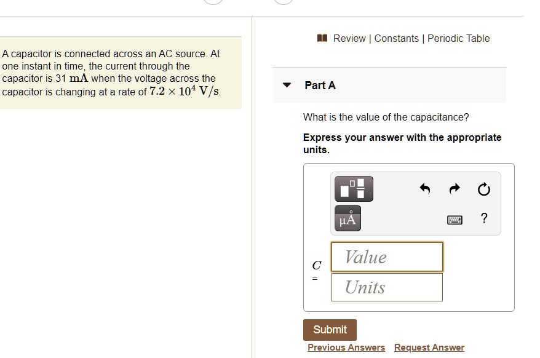This screenshot has width=540, height=358.
Task: Click inside the Value input field
Action: pos(387,257)
